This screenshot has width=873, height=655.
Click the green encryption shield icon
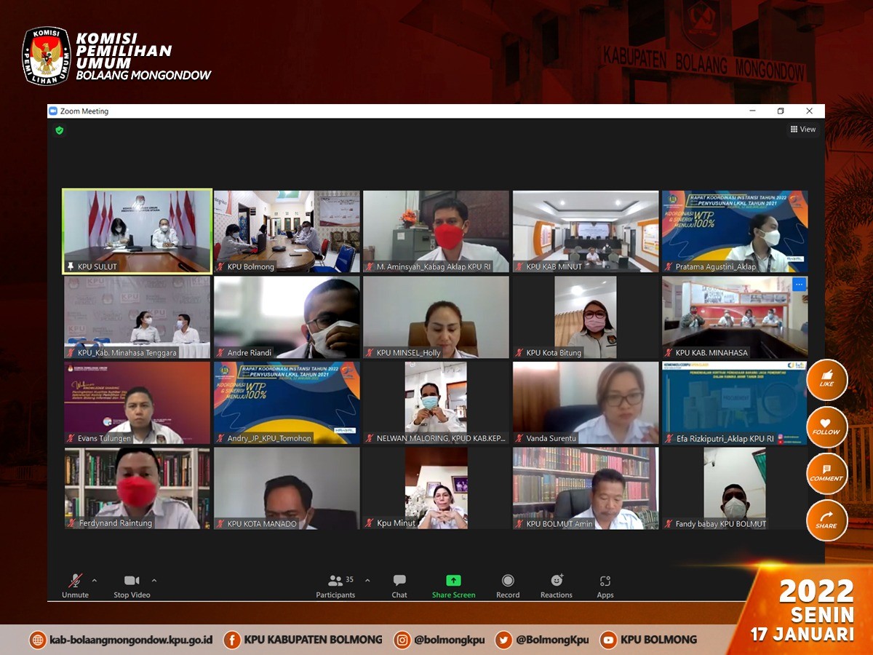[60, 130]
